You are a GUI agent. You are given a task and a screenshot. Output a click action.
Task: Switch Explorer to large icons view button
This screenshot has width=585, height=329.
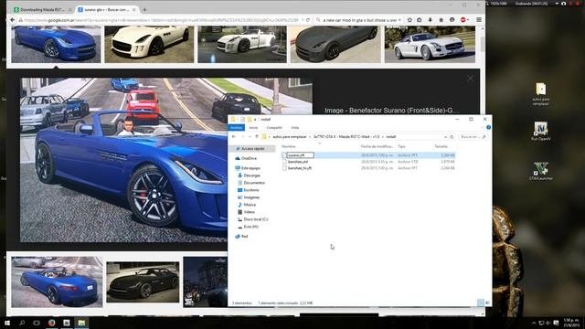coord(487,302)
